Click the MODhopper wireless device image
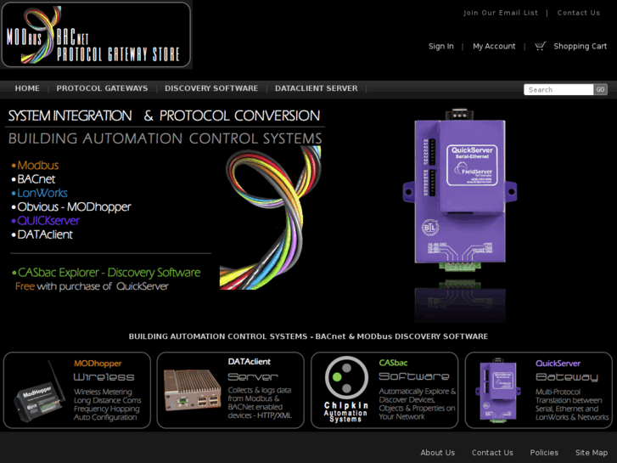 point(39,390)
